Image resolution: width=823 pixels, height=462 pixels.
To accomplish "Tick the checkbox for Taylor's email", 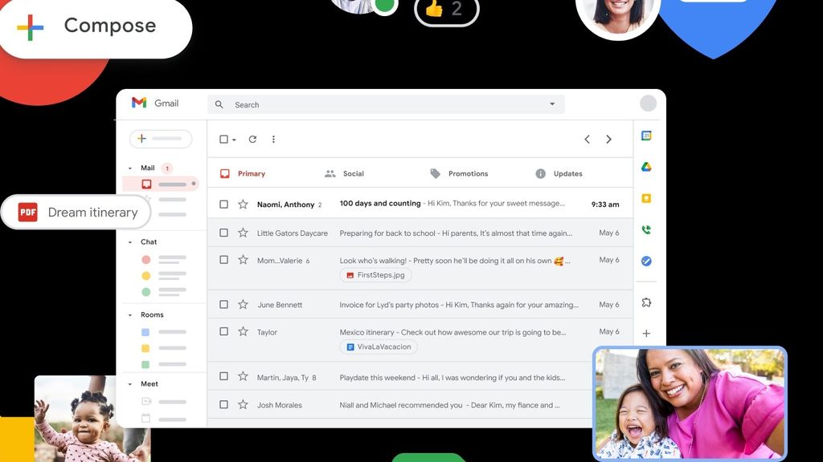I will click(223, 331).
